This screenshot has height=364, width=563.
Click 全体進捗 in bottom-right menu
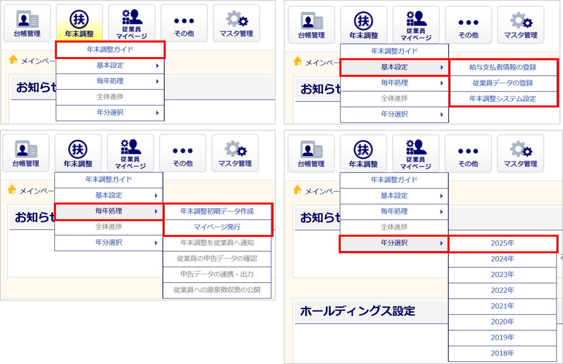pos(394,227)
